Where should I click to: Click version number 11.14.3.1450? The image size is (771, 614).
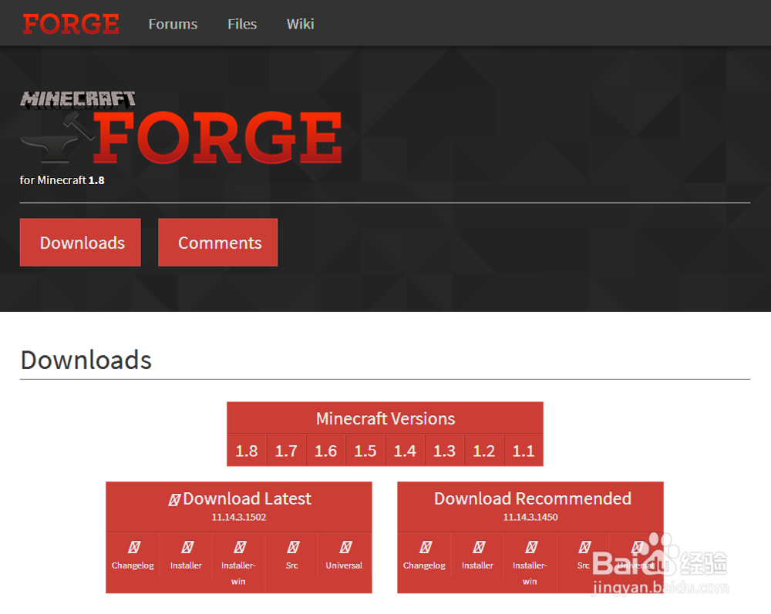530,517
